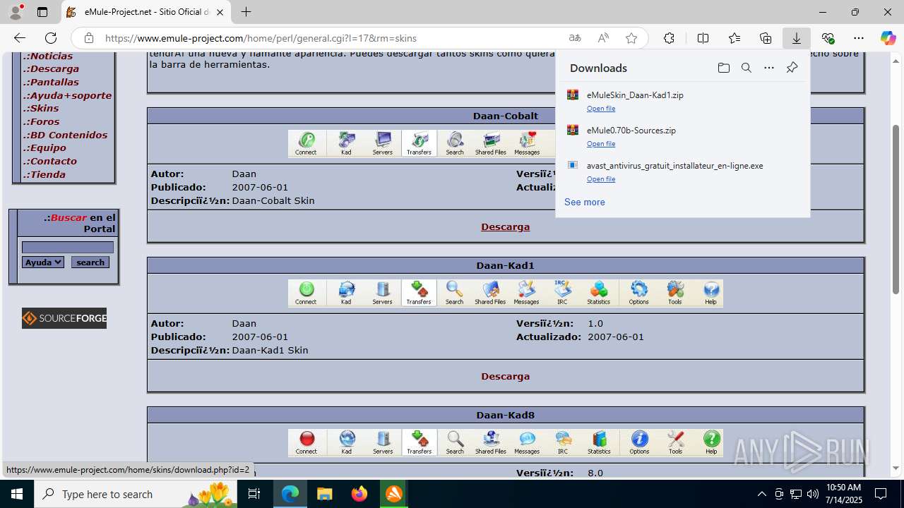The width and height of the screenshot is (904, 508).
Task: Open the Ayuda dropdown in search box
Action: coord(43,262)
